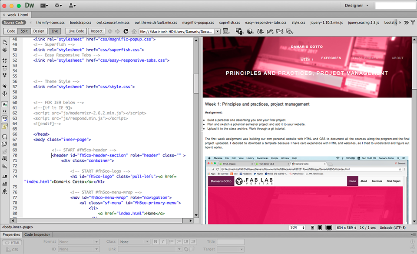Open related file bootstrap.css
Screen dimensions: 417x254
click(80, 23)
